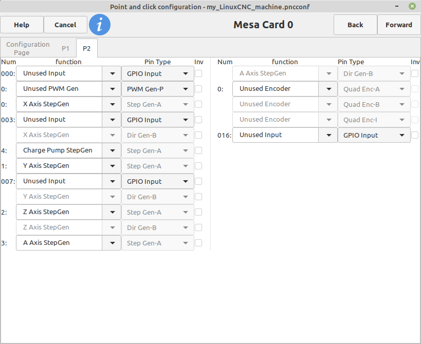
Task: Expand the PWM Gen-P pin type dropdown
Action: pos(158,89)
